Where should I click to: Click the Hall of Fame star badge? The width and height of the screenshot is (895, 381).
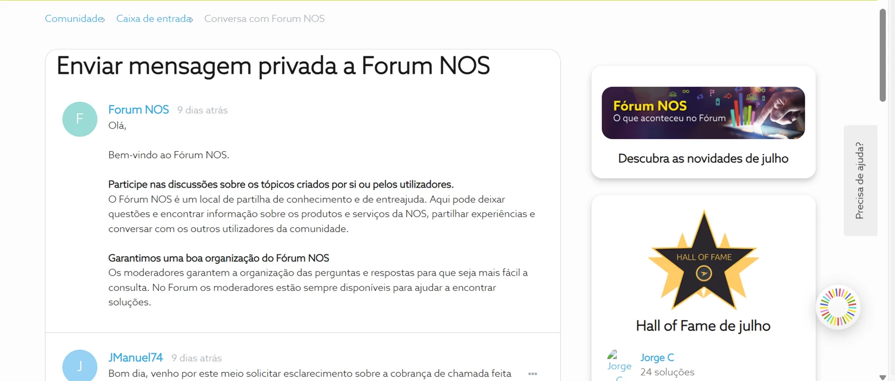[x=703, y=260]
